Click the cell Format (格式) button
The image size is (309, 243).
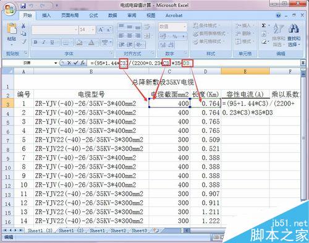[x=244, y=41]
